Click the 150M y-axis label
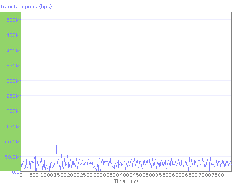The width and height of the screenshot is (252, 189). (13, 127)
